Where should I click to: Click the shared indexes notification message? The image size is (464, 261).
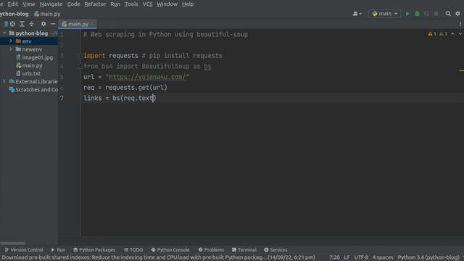(x=158, y=257)
